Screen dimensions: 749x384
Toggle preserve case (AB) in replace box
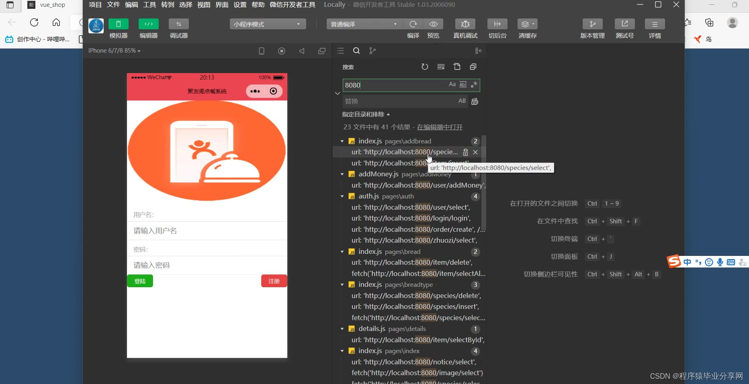point(462,101)
